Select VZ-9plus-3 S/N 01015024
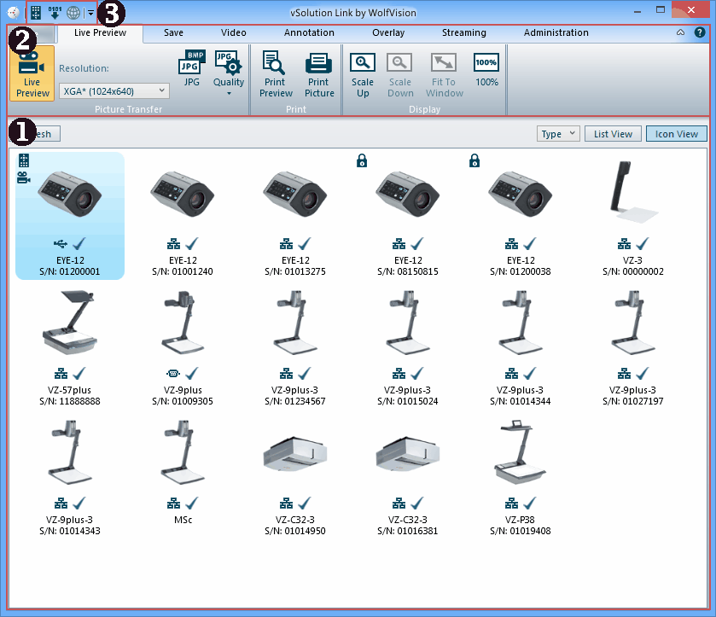This screenshot has height=617, width=716. 408,346
